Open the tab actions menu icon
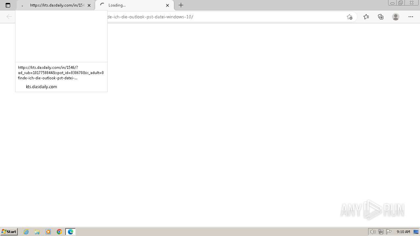The image size is (420, 236). pyautogui.click(x=8, y=5)
